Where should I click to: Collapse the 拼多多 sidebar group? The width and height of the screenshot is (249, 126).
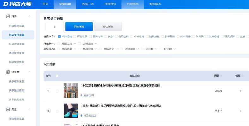tap(30, 72)
